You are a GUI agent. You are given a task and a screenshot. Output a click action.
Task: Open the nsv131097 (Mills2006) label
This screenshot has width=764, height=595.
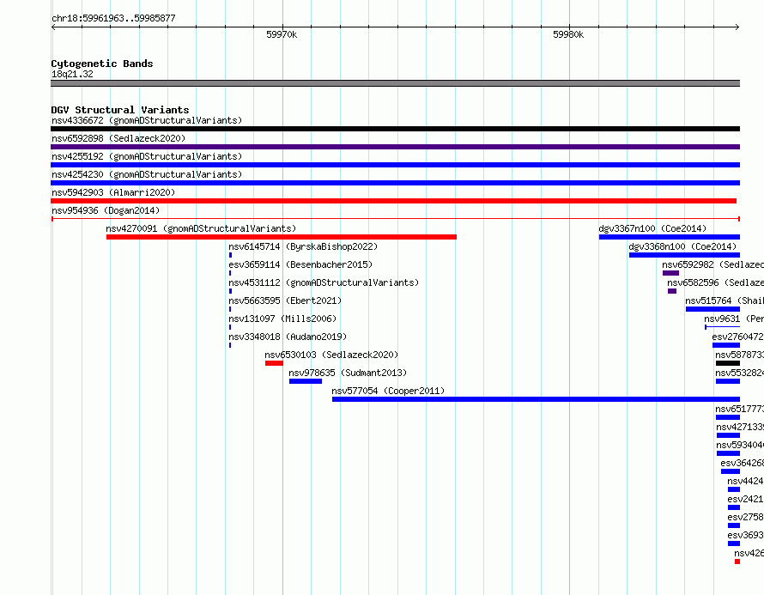click(282, 319)
